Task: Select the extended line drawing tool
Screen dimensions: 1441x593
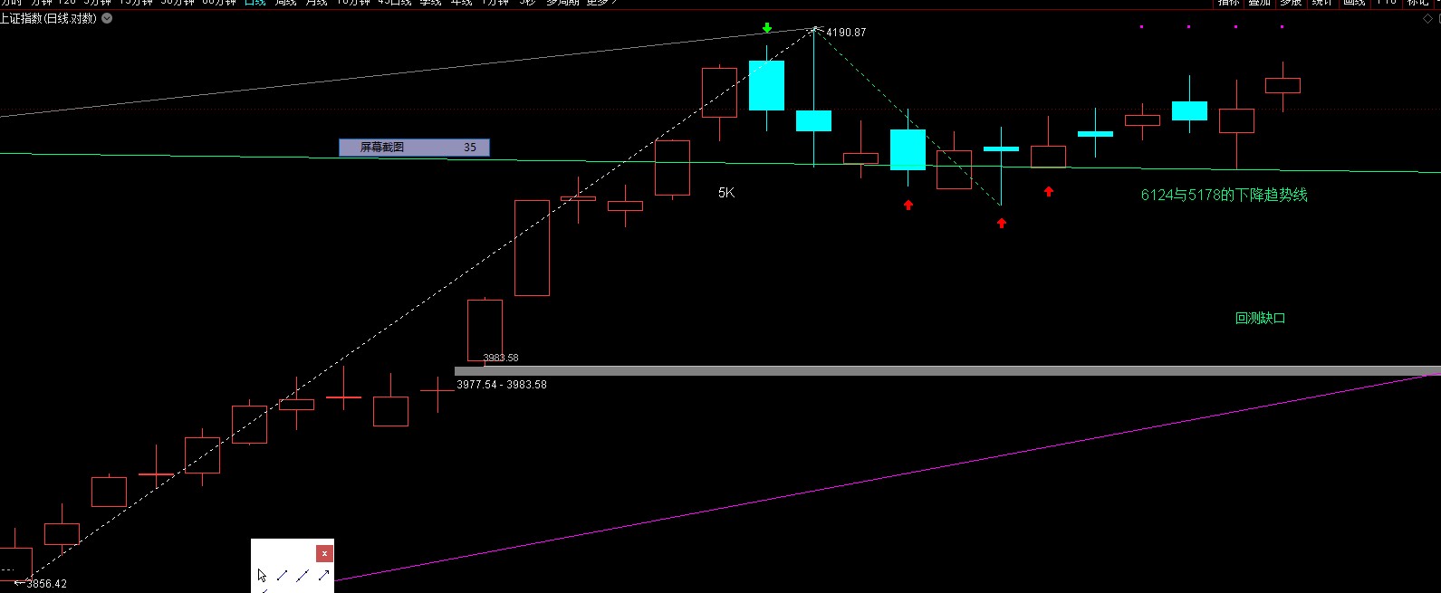Action: [x=303, y=575]
